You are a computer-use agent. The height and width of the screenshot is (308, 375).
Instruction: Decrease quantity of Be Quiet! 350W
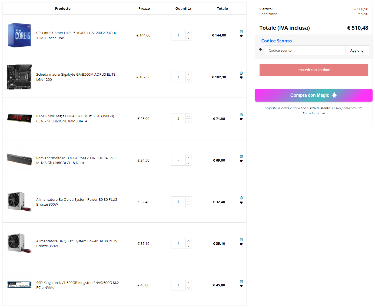[x=188, y=246]
